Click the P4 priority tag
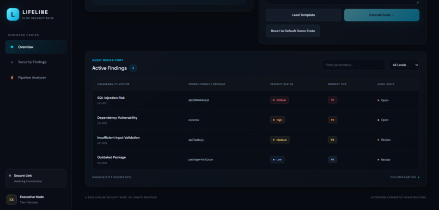439x210 pixels. 332,159
